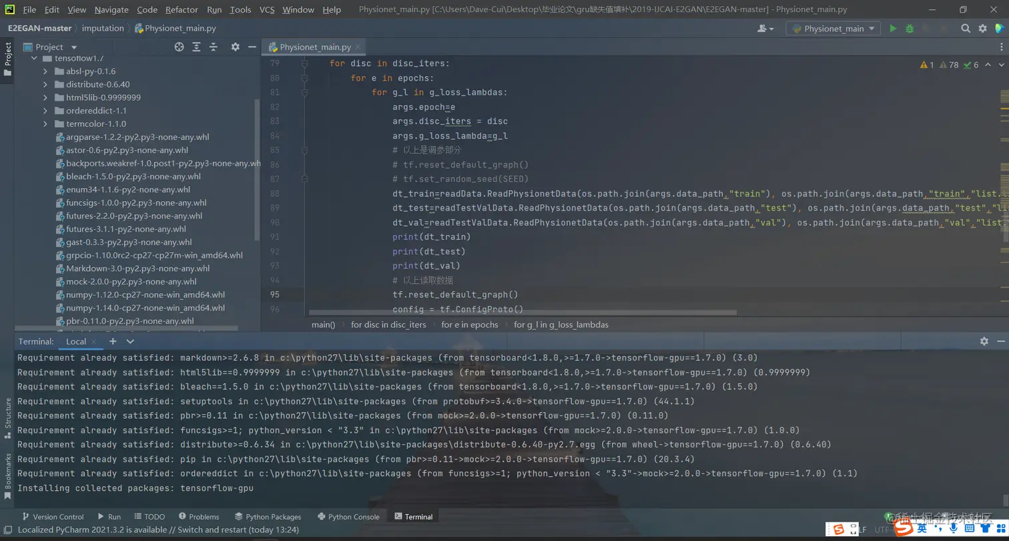Open Version Control tool window
1009x541 pixels.
click(53, 516)
